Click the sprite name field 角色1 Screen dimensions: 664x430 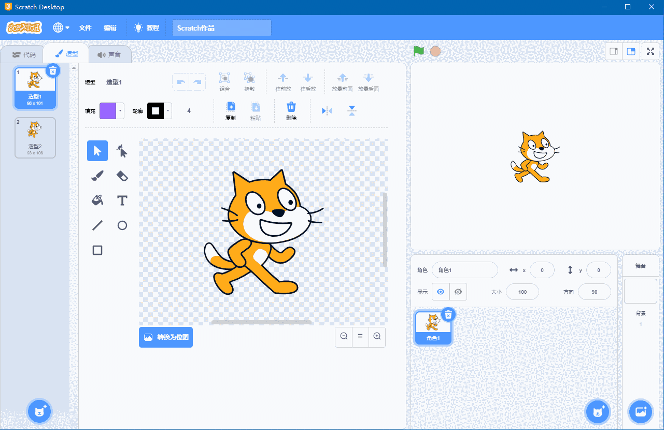point(465,270)
